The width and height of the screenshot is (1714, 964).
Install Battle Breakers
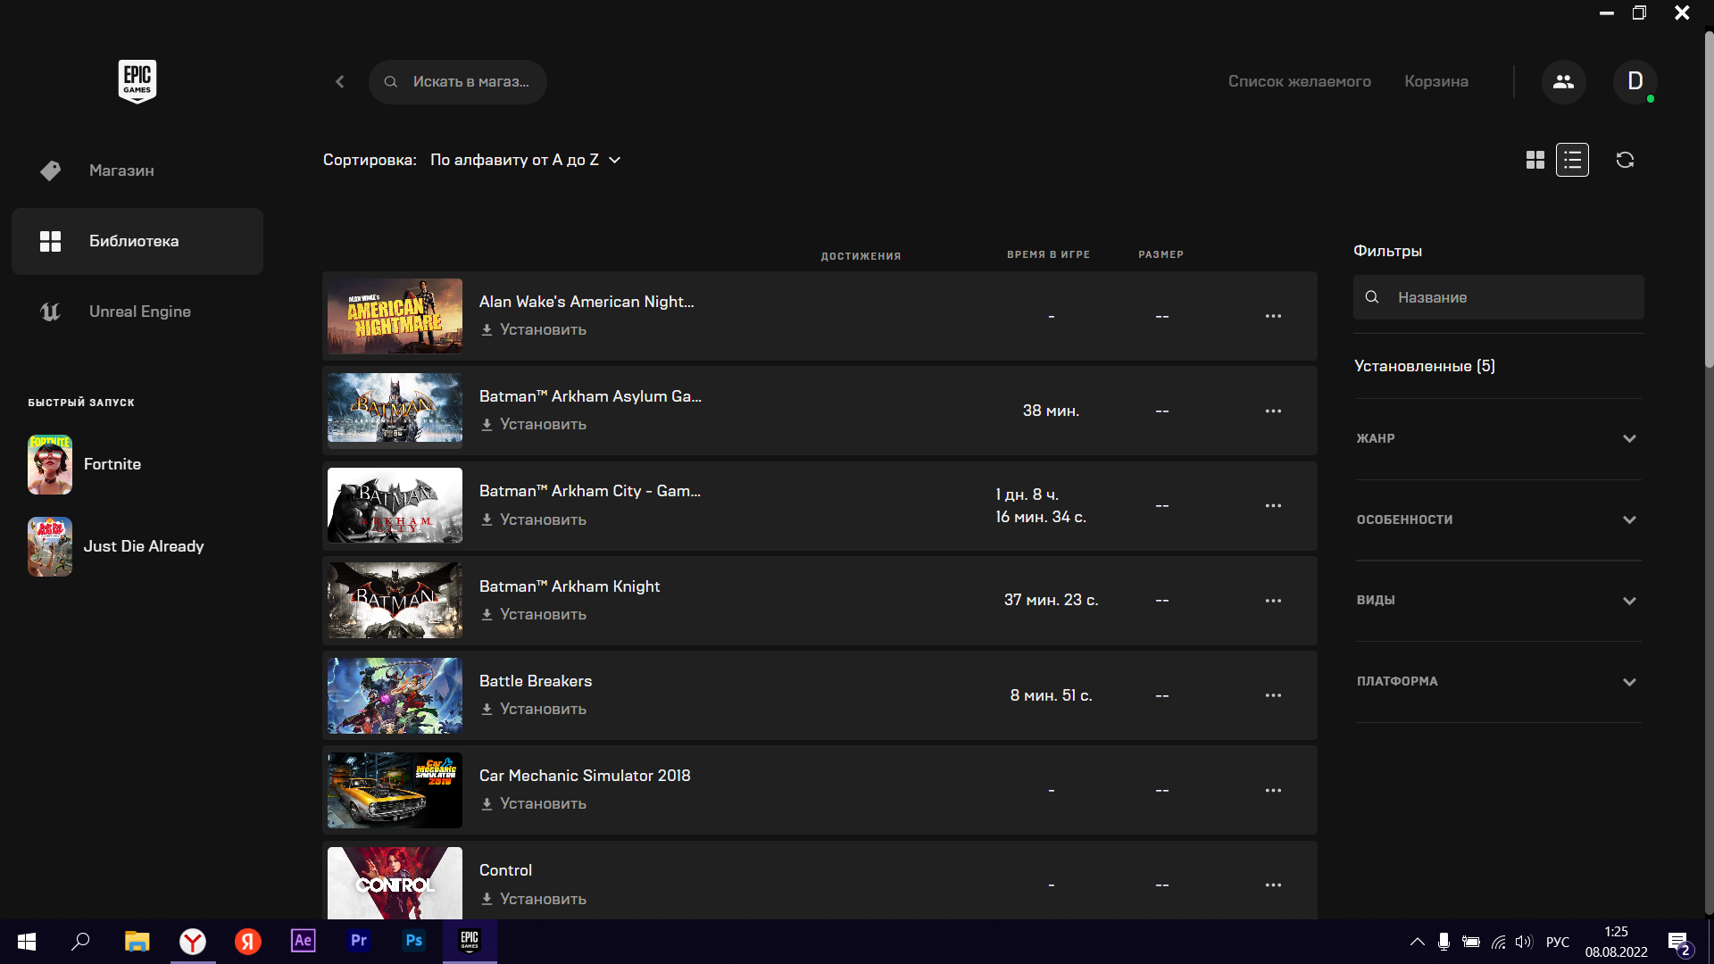(x=533, y=709)
